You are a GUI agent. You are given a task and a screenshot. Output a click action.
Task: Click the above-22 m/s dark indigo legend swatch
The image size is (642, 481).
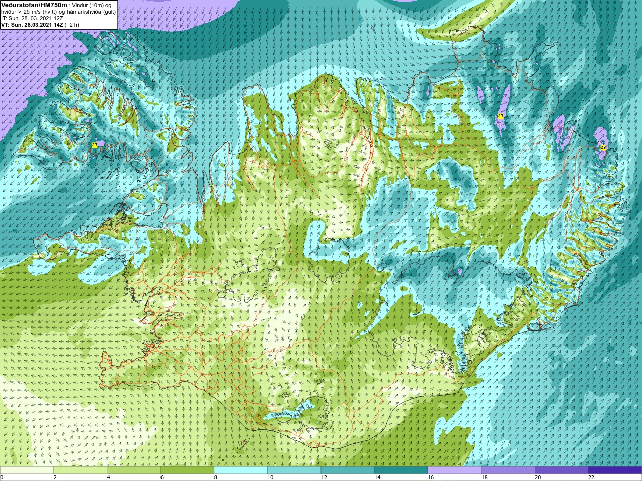point(615,470)
